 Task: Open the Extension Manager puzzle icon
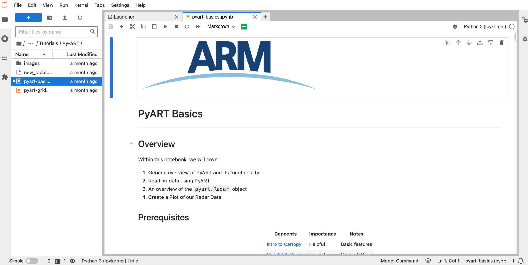(5, 77)
